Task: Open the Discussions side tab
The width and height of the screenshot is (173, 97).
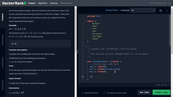Action: [x=2, y=85]
